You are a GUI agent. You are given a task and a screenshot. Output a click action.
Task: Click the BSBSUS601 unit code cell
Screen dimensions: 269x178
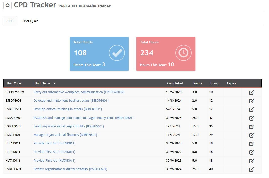pyautogui.click(x=13, y=126)
